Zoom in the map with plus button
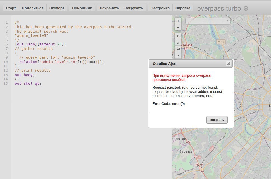The height and width of the screenshot is (179, 271). tap(178, 21)
